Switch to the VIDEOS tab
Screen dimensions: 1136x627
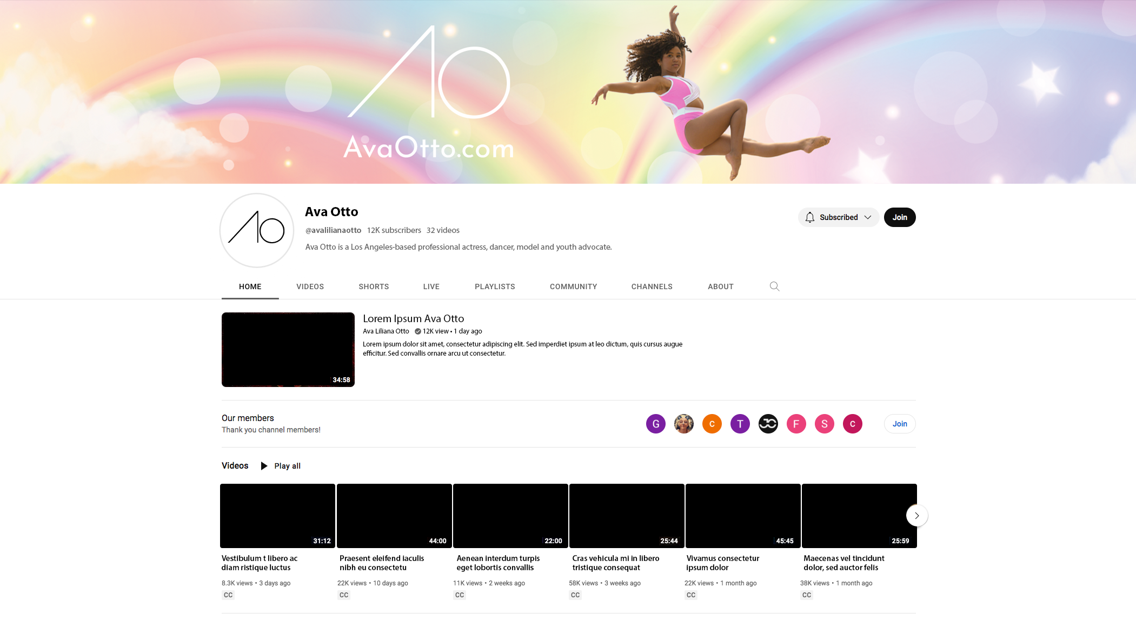tap(310, 286)
